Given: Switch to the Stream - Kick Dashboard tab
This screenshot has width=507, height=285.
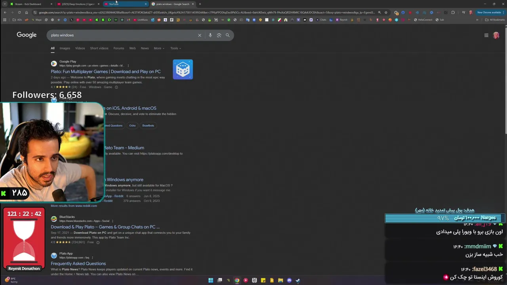Looking at the screenshot, I should 31,4.
